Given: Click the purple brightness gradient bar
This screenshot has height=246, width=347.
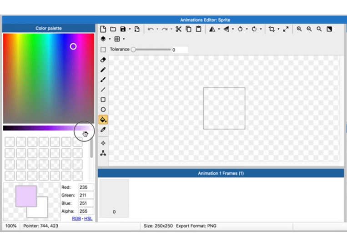Looking at the screenshot, I should click(48, 128).
